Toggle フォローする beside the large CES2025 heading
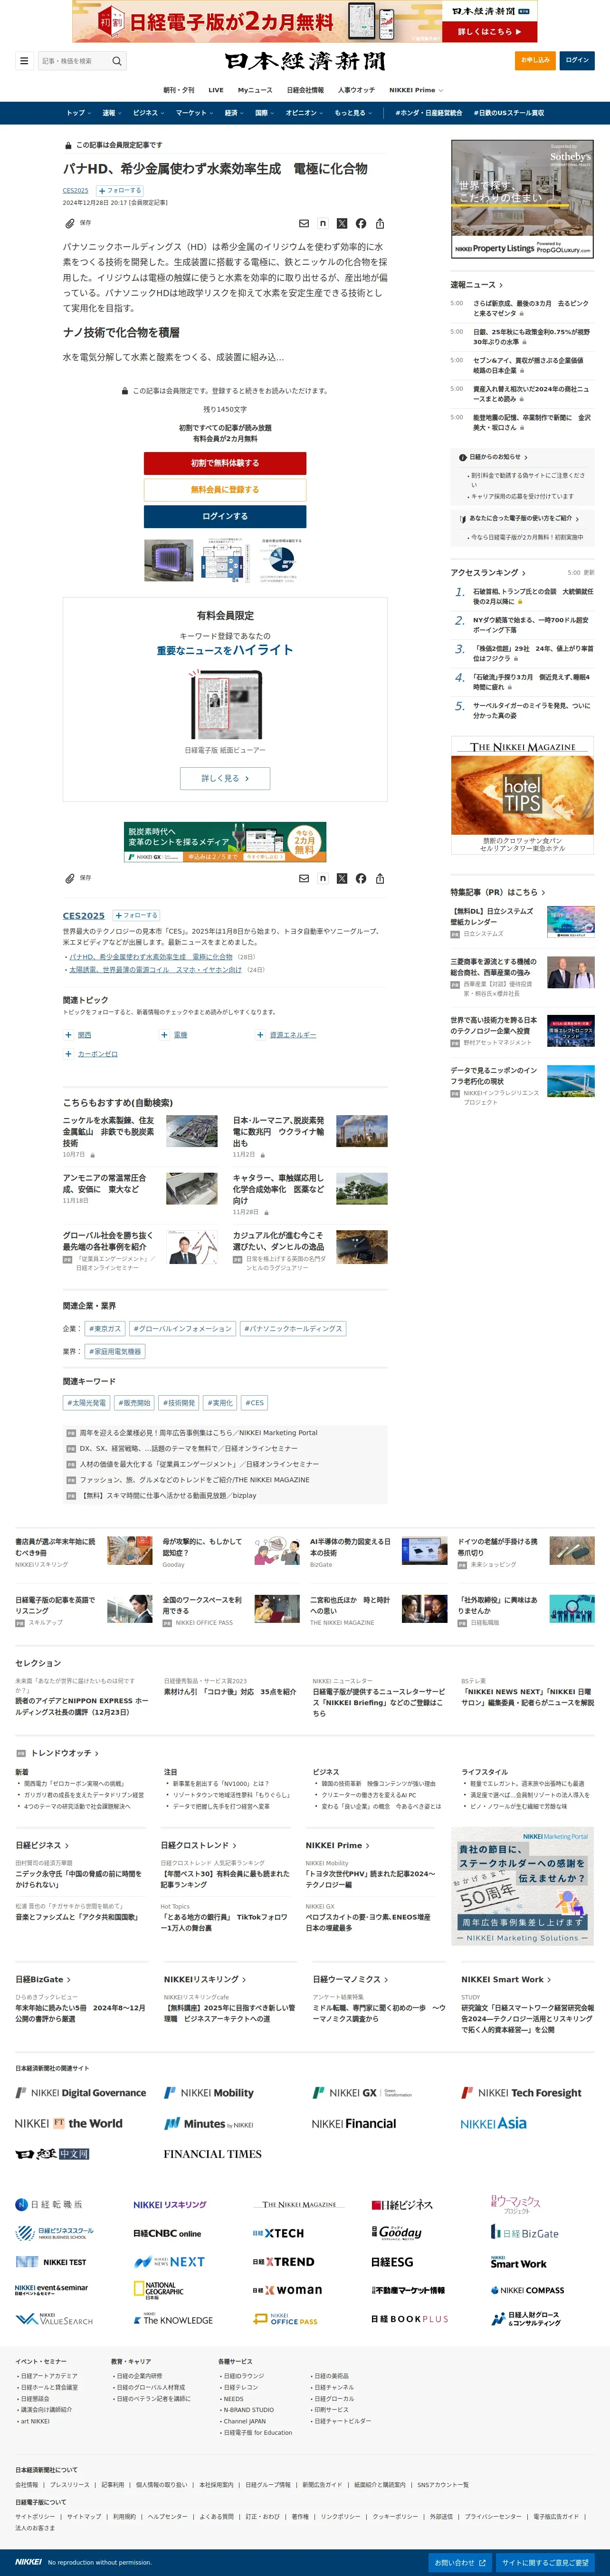The height and width of the screenshot is (2576, 610). (x=136, y=915)
